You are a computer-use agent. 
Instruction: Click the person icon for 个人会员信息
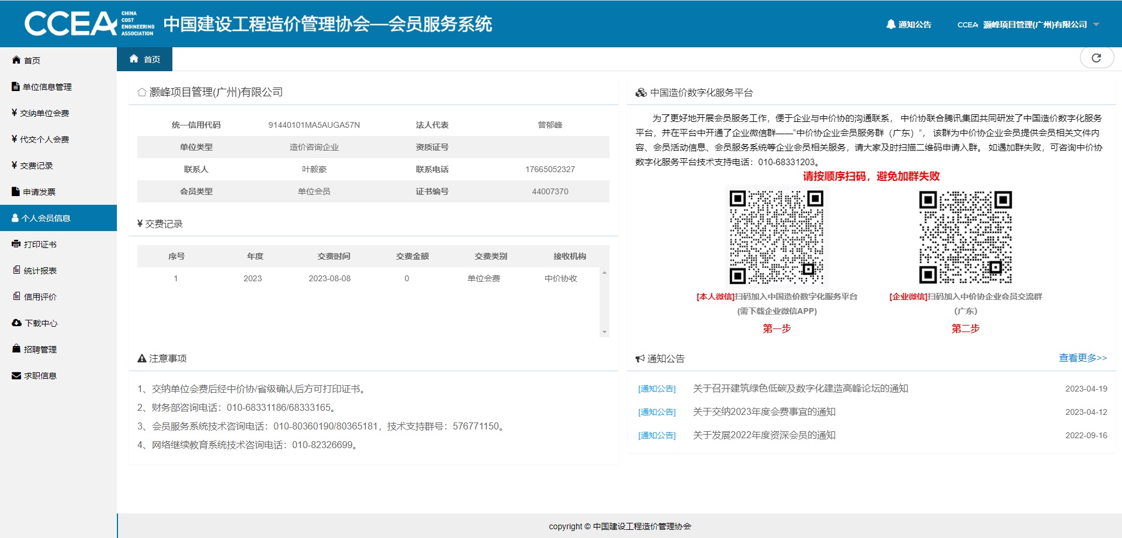[x=15, y=218]
